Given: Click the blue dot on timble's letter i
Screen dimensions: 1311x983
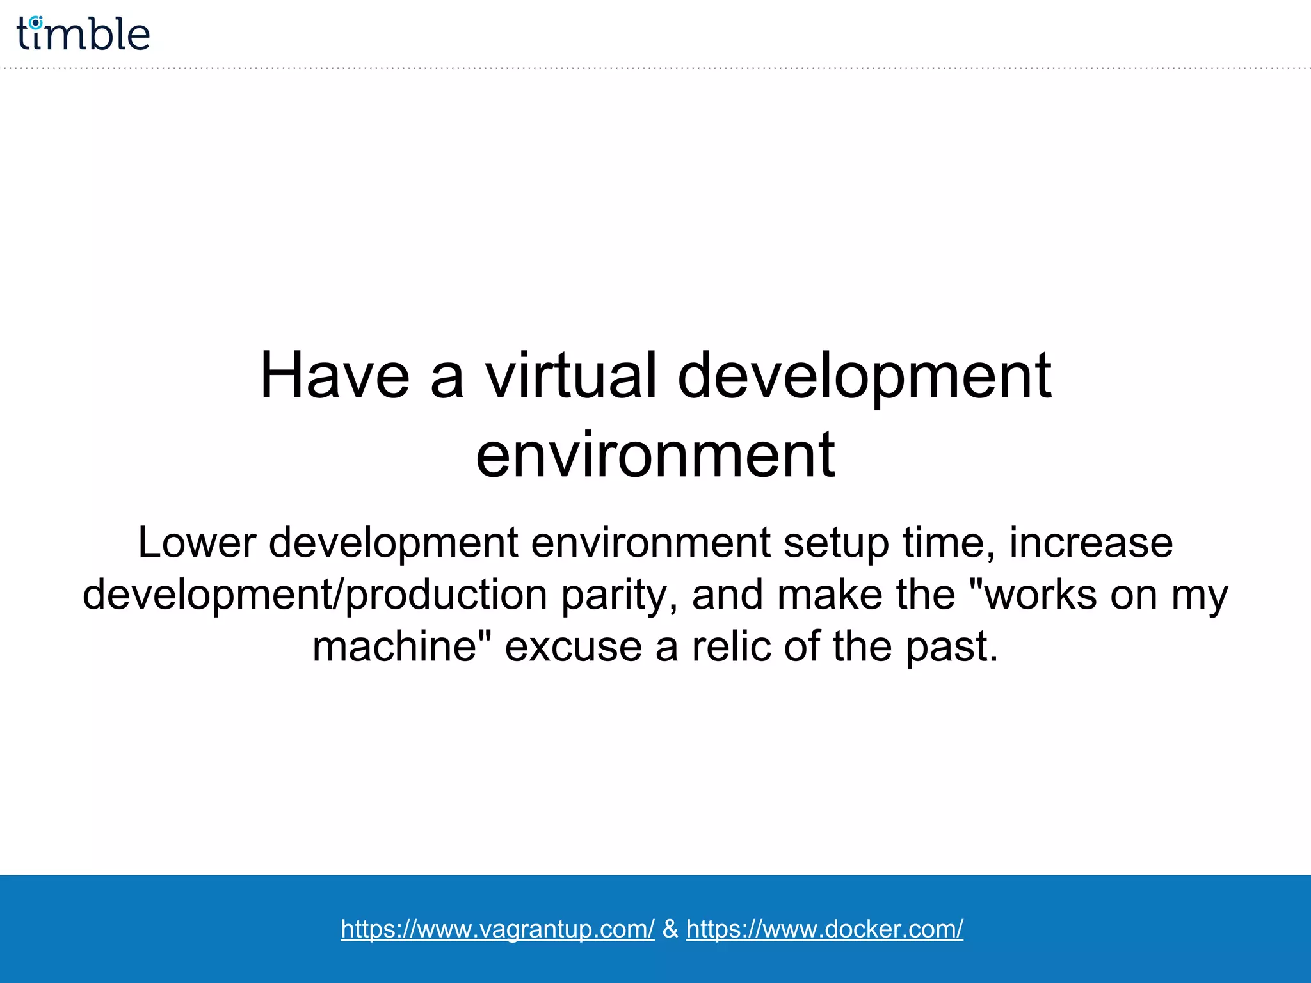Looking at the screenshot, I should pos(36,22).
